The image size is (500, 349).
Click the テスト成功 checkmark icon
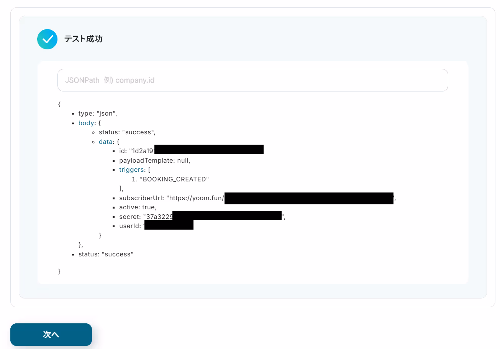(x=47, y=39)
